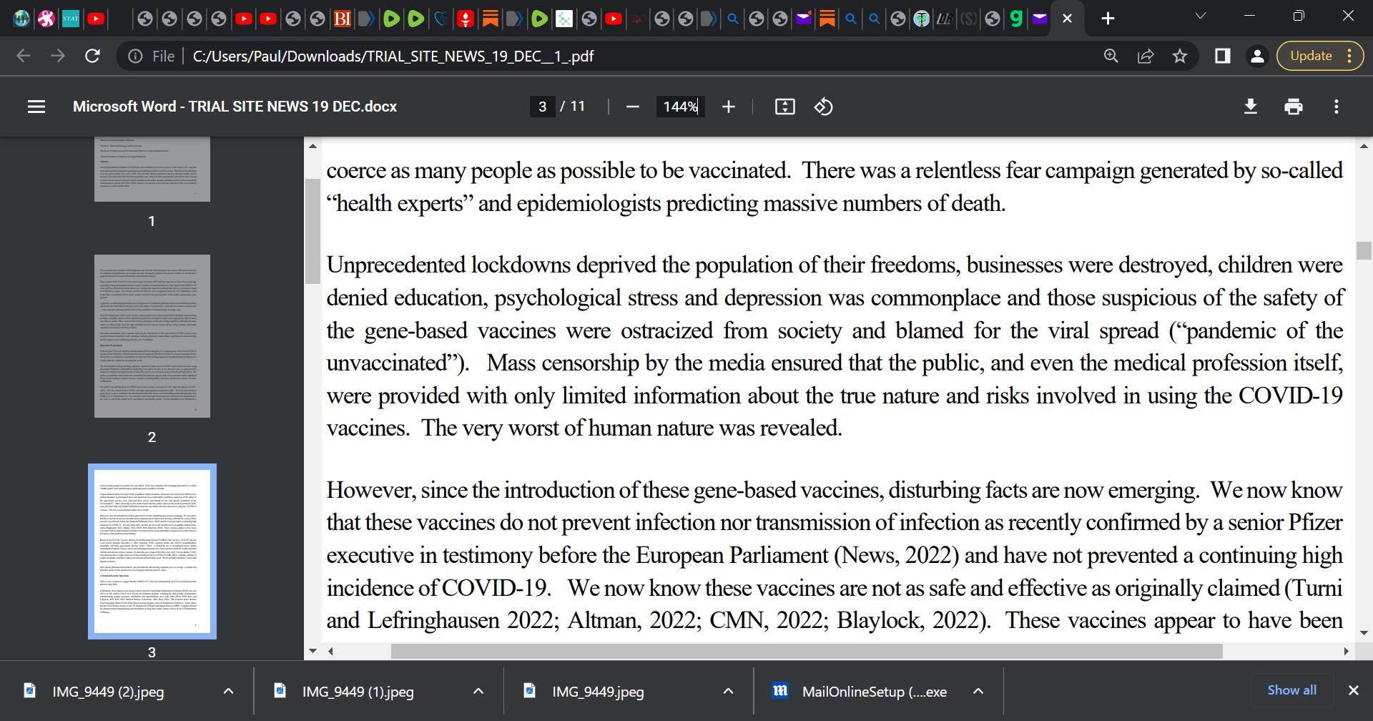View site information icon next to File
1373x721 pixels.
coord(135,56)
